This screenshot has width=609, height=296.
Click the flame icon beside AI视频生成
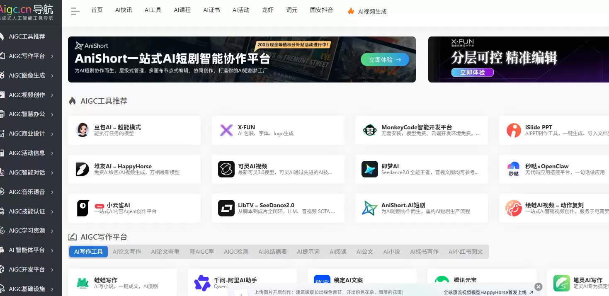pos(351,11)
